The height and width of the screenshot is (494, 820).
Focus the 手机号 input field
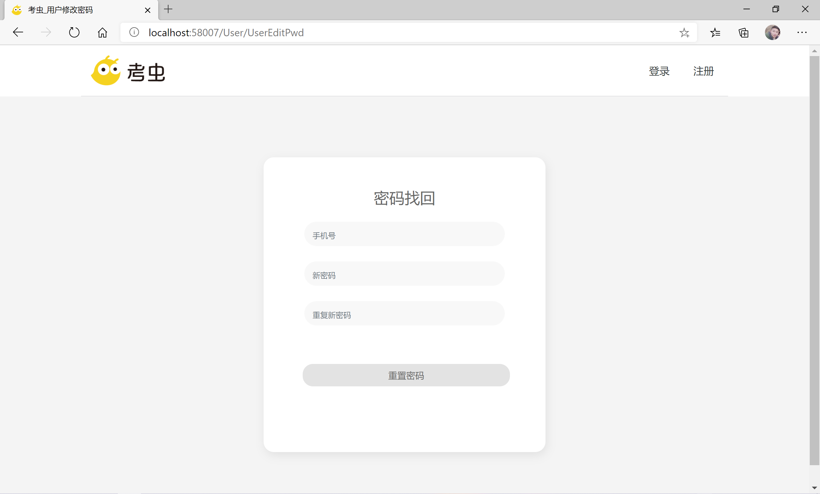pos(404,234)
